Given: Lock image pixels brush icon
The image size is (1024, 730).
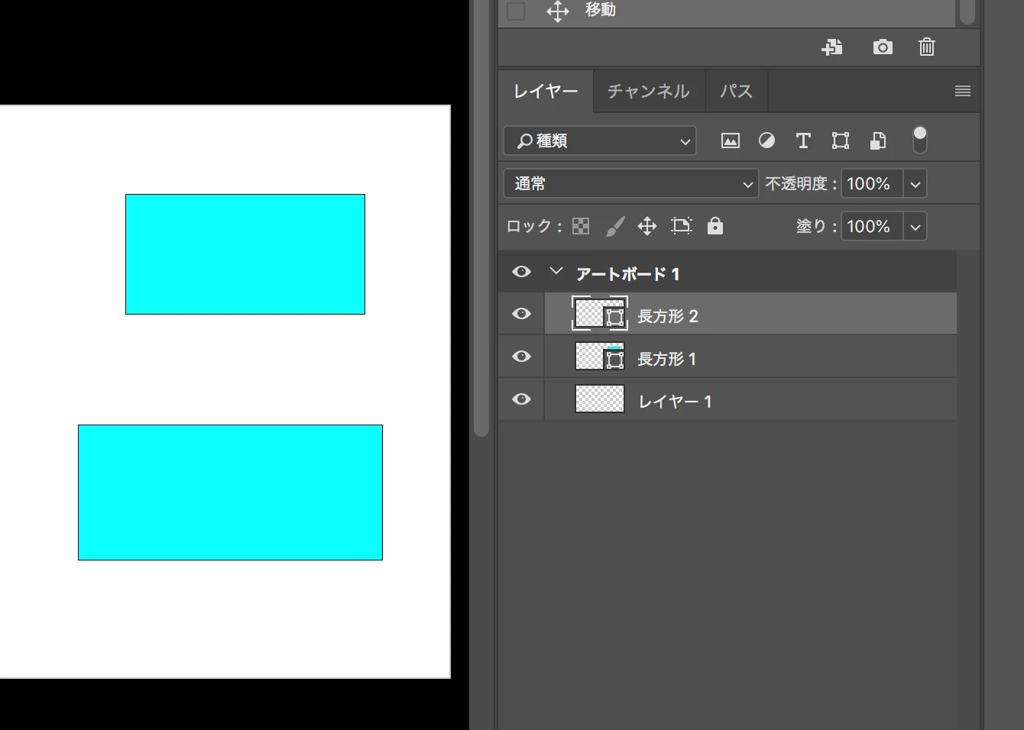Looking at the screenshot, I should [615, 226].
